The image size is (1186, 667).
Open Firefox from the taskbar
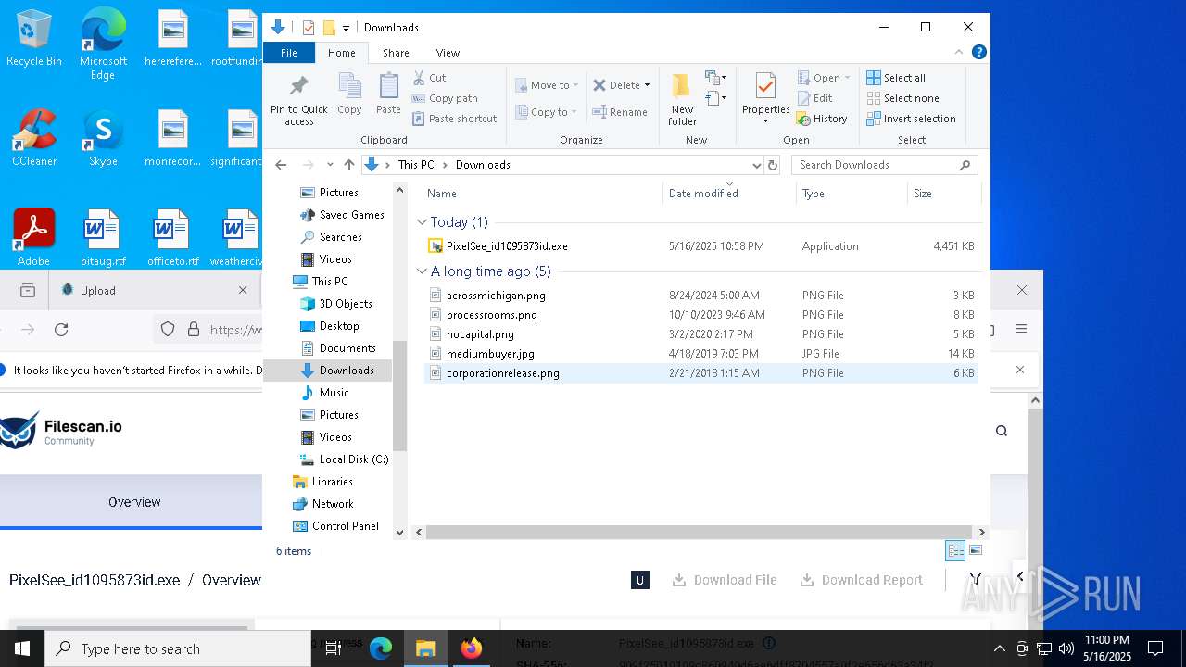tap(472, 648)
